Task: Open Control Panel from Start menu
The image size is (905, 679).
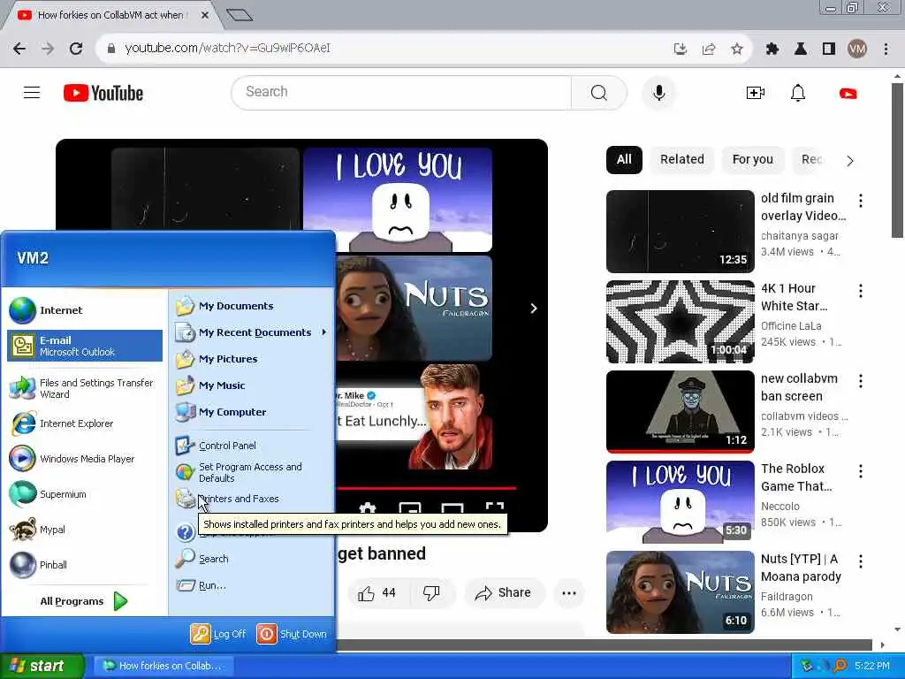Action: click(x=252, y=446)
